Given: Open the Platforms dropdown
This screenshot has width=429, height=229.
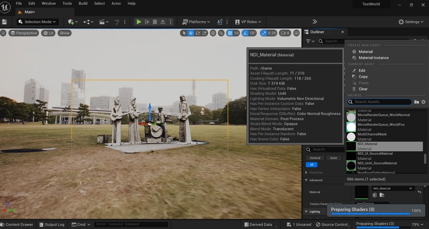Looking at the screenshot, I should click(196, 22).
